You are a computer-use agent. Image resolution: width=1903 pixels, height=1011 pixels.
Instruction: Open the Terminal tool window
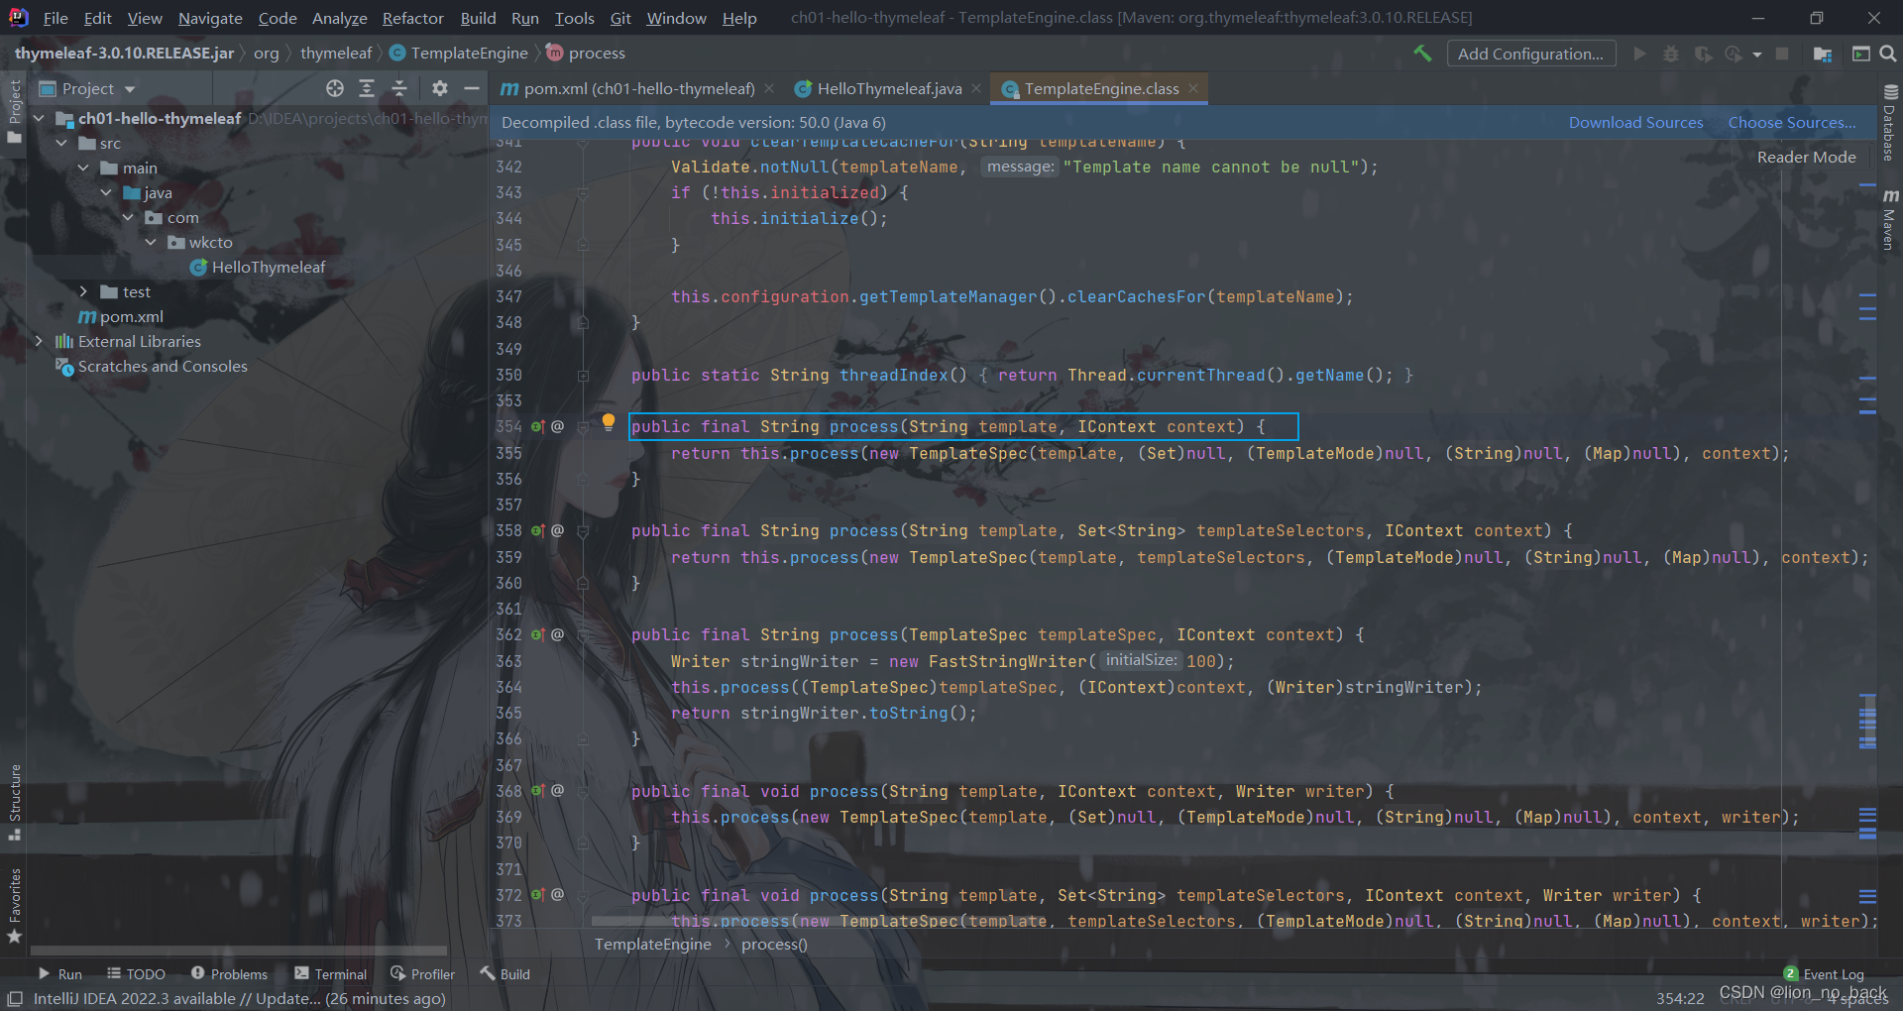click(x=331, y=973)
